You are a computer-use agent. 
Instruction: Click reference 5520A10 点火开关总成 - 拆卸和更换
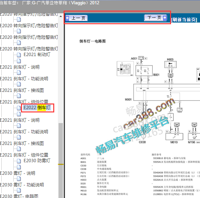pos(173,180)
